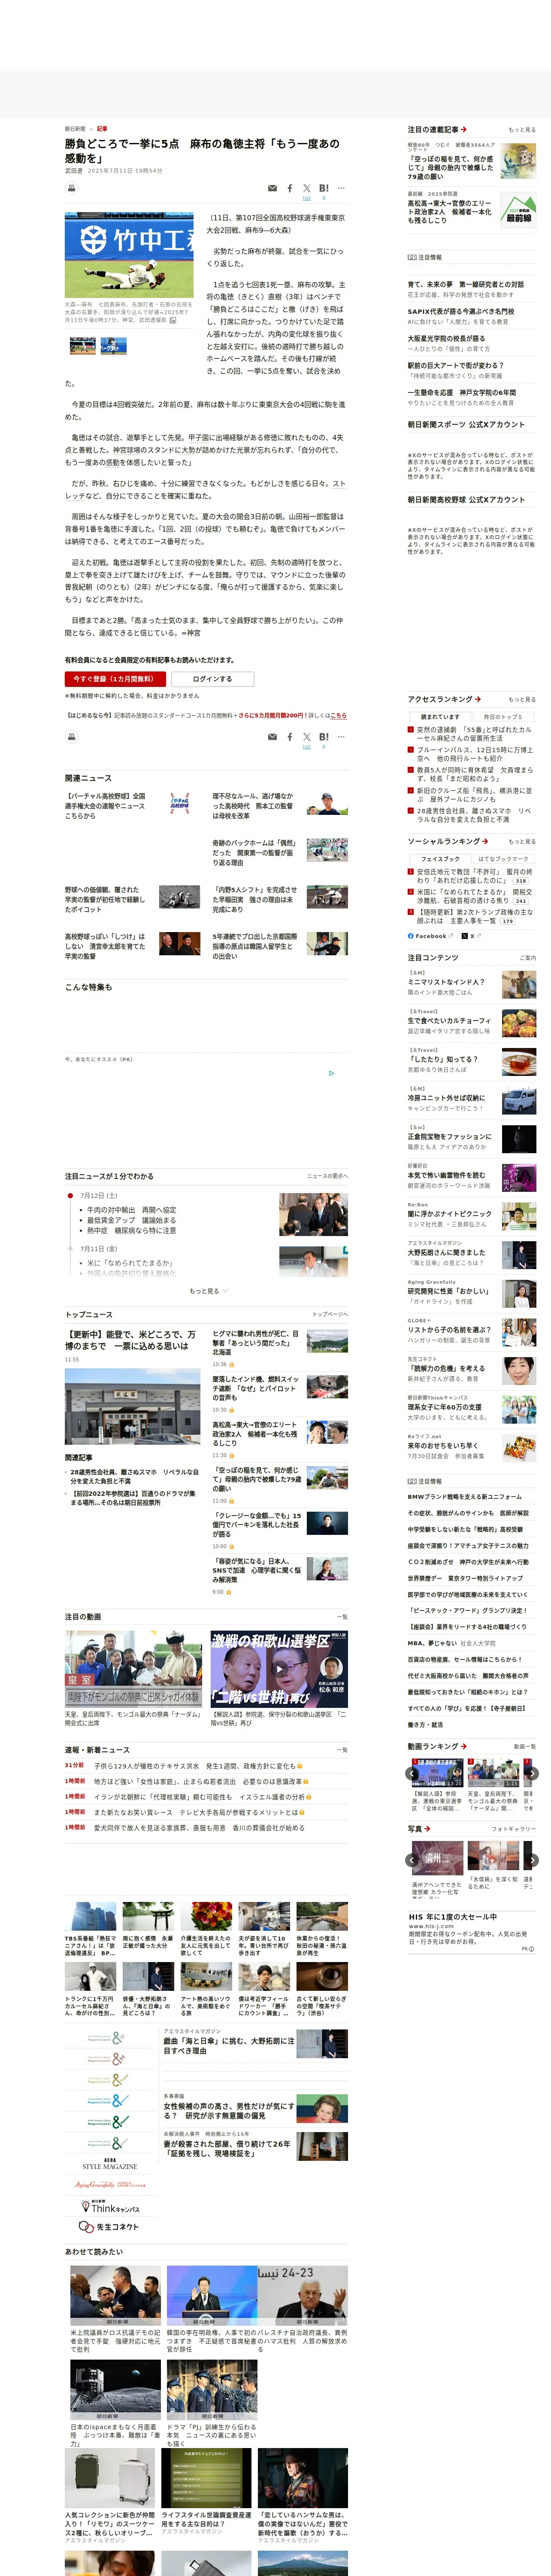This screenshot has width=551, height=2576.
Task: Click the 記事 breadcrumb label
Action: [102, 129]
